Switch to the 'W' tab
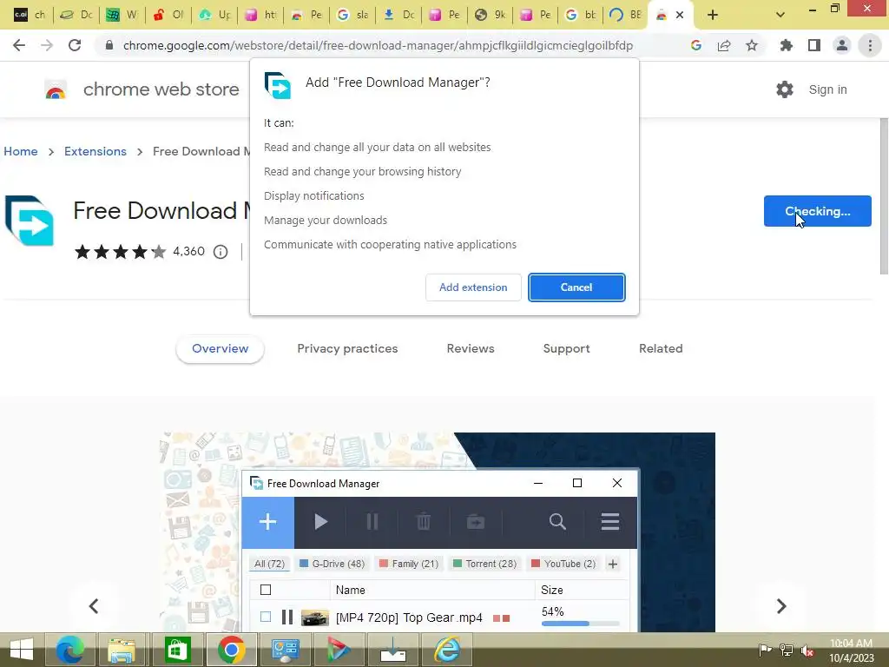889x667 pixels. click(x=122, y=15)
